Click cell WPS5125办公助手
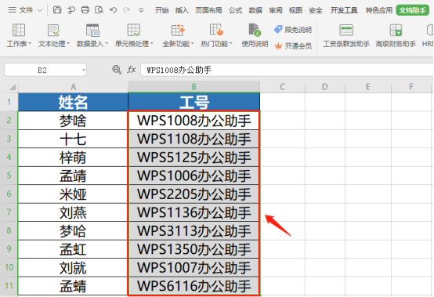 click(193, 158)
